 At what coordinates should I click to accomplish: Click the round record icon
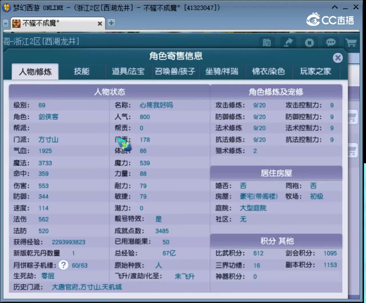coord(309,43)
